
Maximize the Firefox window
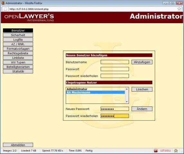172,3
